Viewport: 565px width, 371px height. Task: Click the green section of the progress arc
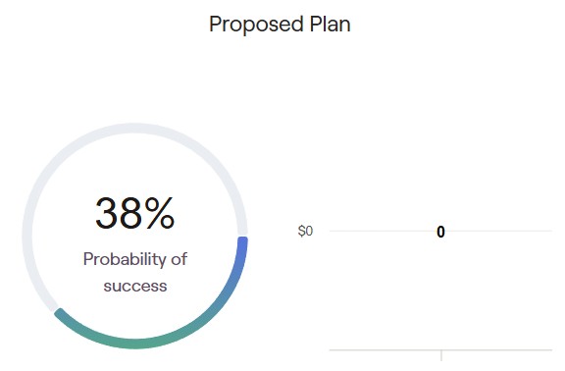click(x=135, y=344)
